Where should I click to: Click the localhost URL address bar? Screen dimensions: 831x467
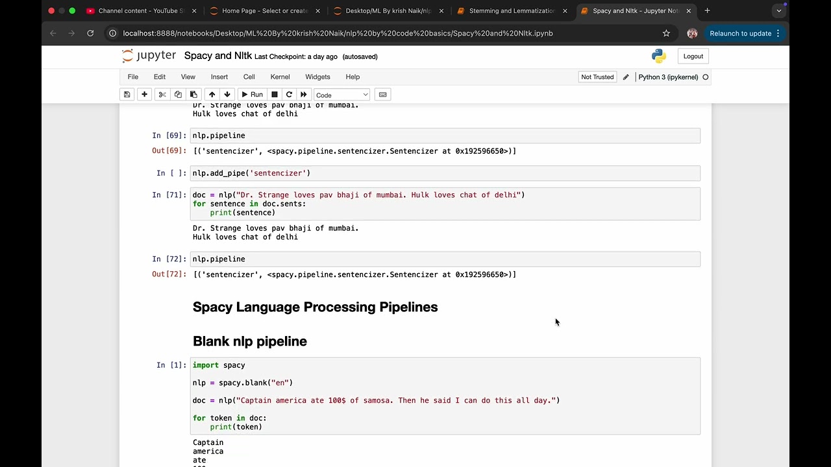click(x=338, y=33)
